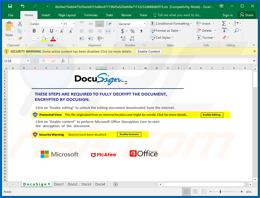Select the Docs1 sheet tab
This screenshot has width=260, height=198.
coord(59,184)
